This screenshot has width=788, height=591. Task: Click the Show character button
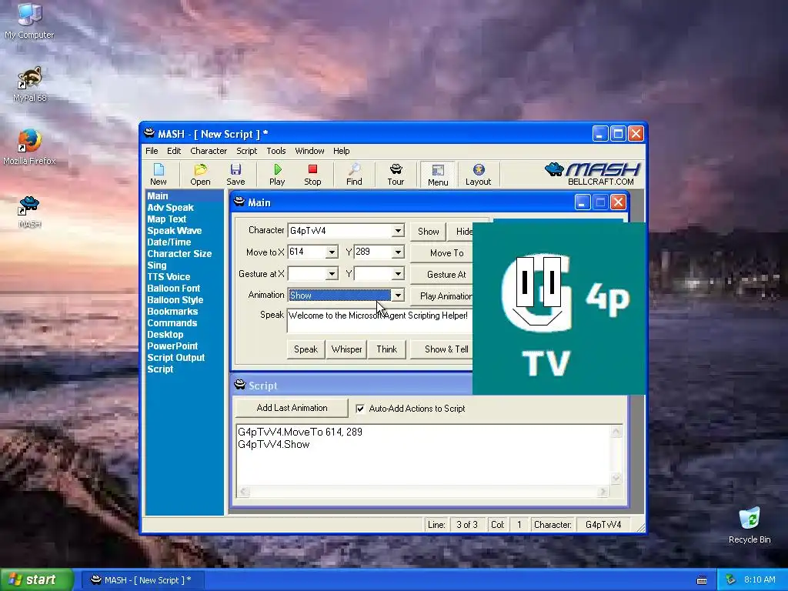point(428,231)
